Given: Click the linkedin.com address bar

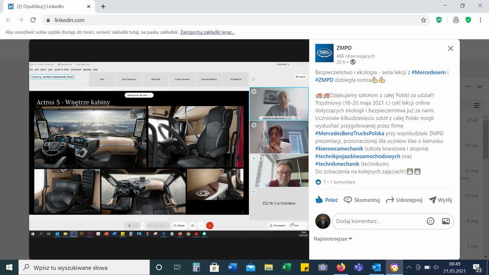Looking at the screenshot, I should (236, 20).
